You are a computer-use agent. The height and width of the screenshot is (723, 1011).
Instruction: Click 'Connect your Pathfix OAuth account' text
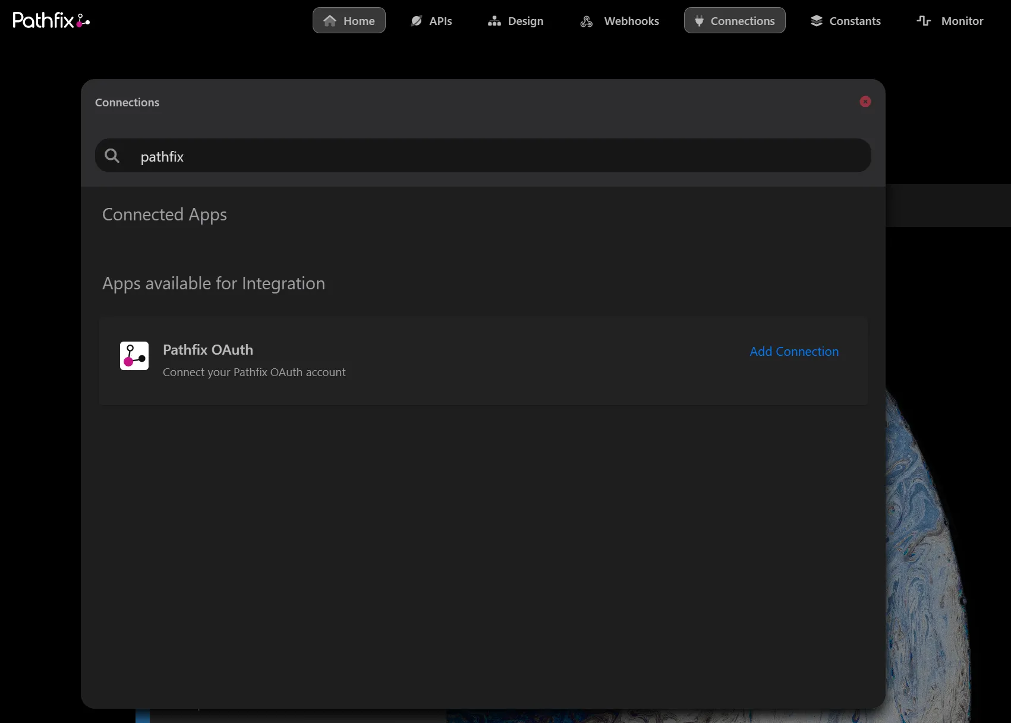pyautogui.click(x=254, y=372)
